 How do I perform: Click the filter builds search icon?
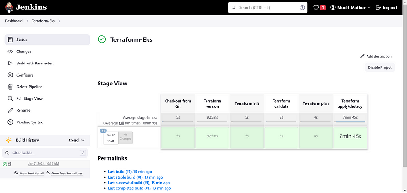pyautogui.click(x=7, y=153)
